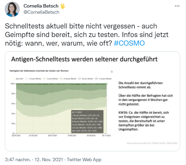The width and height of the screenshot is (186, 165).
Task: Open the embedded chart image
Action: tap(92, 101)
